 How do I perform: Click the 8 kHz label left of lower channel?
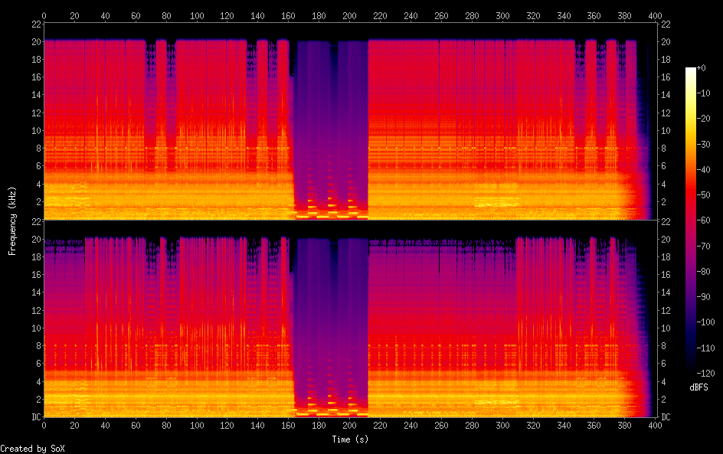coord(37,346)
